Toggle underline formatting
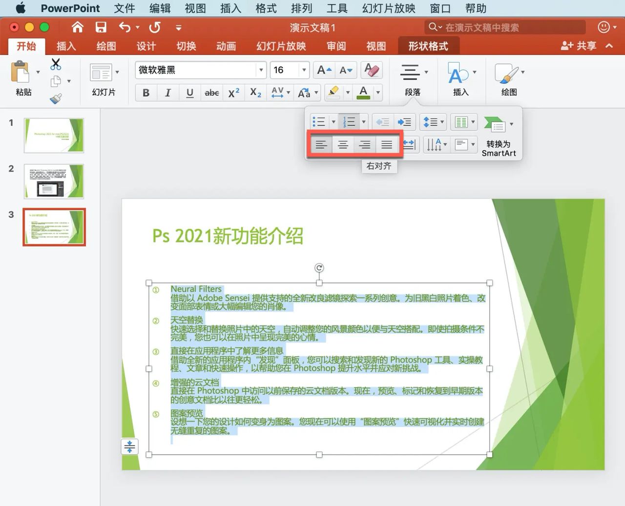Image resolution: width=625 pixels, height=506 pixels. [x=190, y=93]
